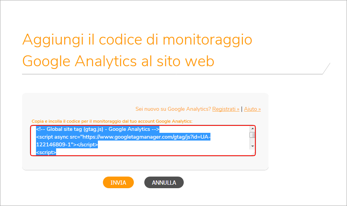Click the script async src googletagmanager line
347x206 pixels.
pyautogui.click(x=123, y=137)
